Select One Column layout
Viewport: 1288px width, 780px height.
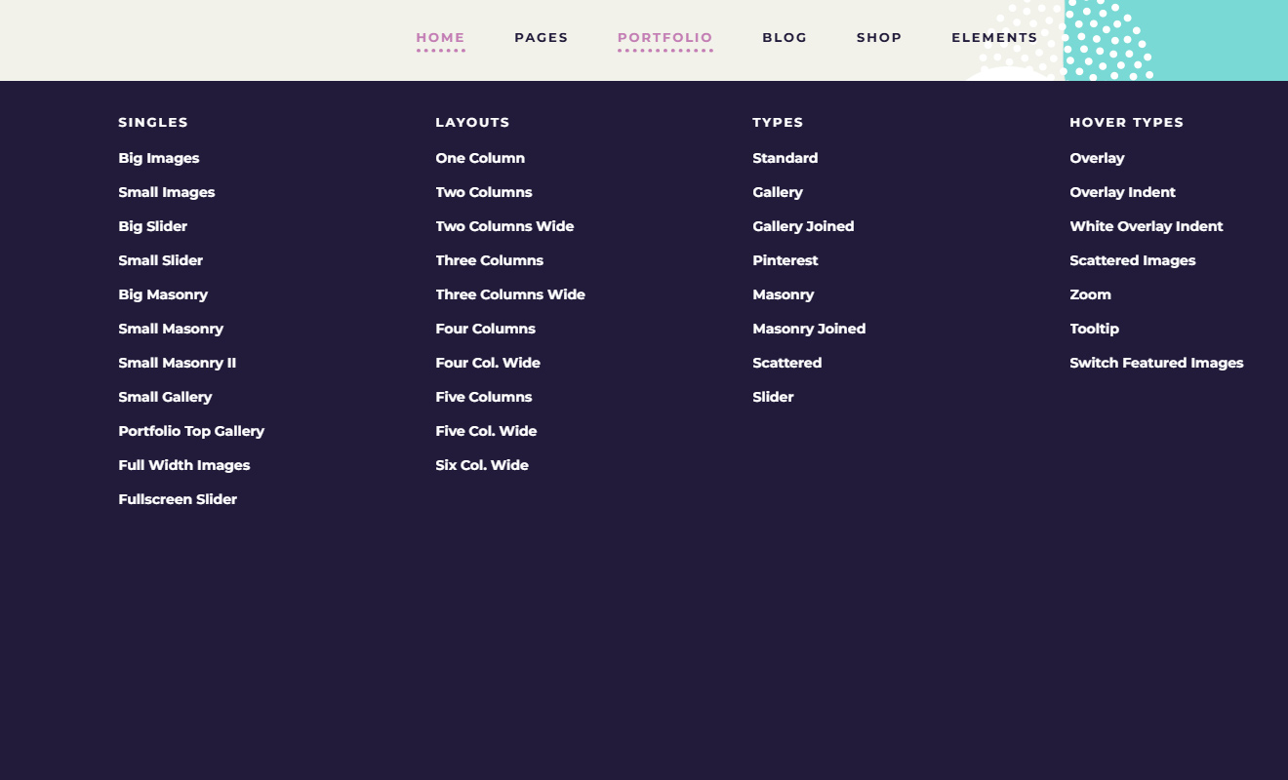480,158
